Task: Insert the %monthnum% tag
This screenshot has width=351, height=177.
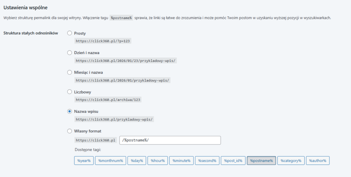Action: pyautogui.click(x=110, y=161)
